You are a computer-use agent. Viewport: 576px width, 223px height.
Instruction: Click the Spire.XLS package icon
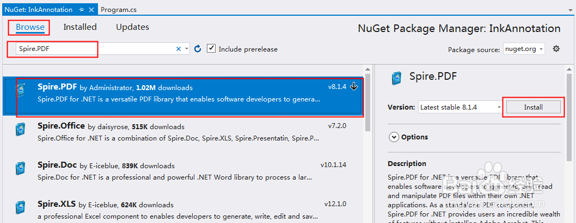(x=21, y=207)
